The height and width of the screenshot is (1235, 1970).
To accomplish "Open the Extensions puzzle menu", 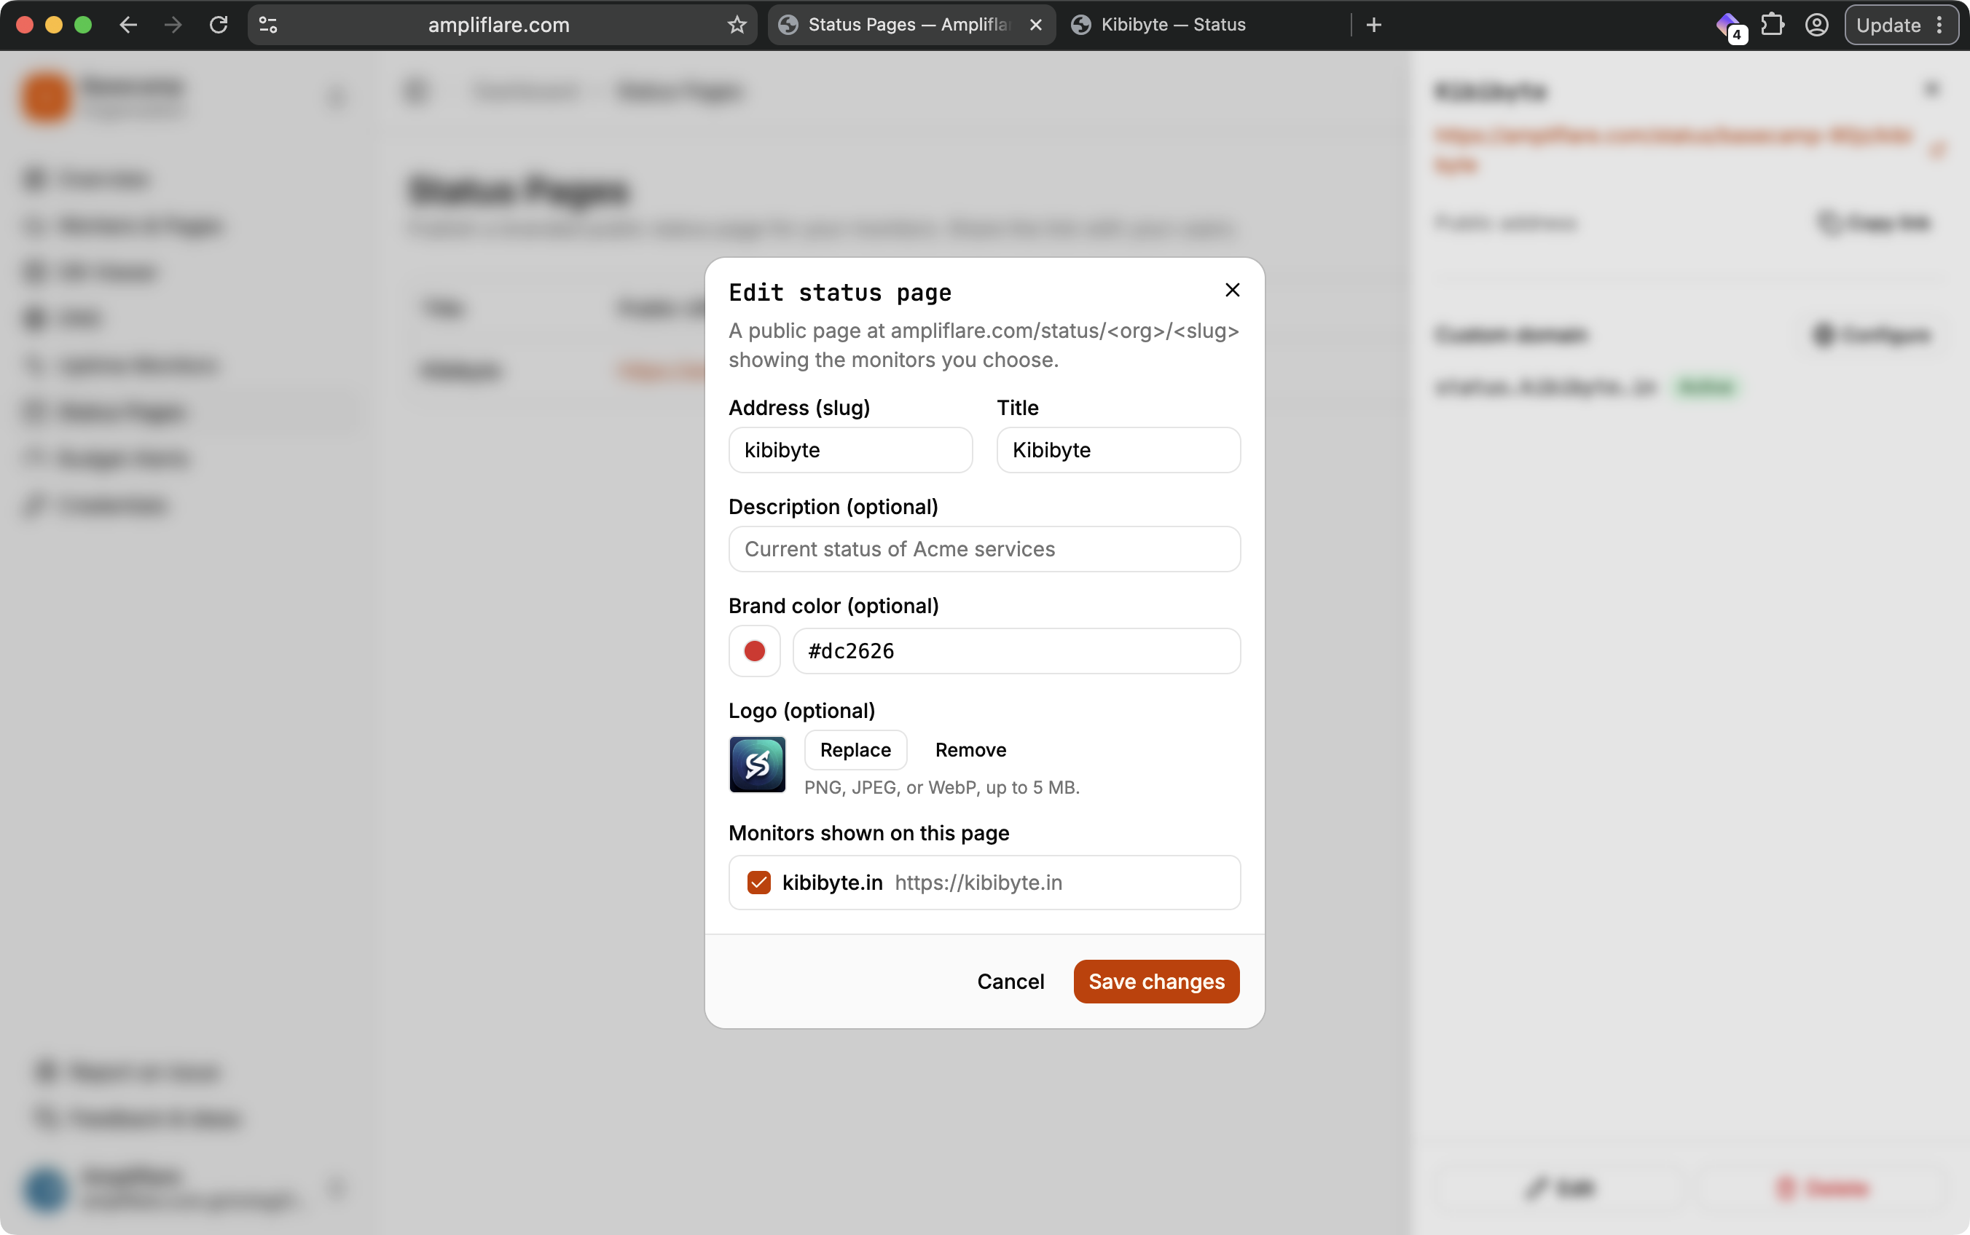I will (1773, 25).
